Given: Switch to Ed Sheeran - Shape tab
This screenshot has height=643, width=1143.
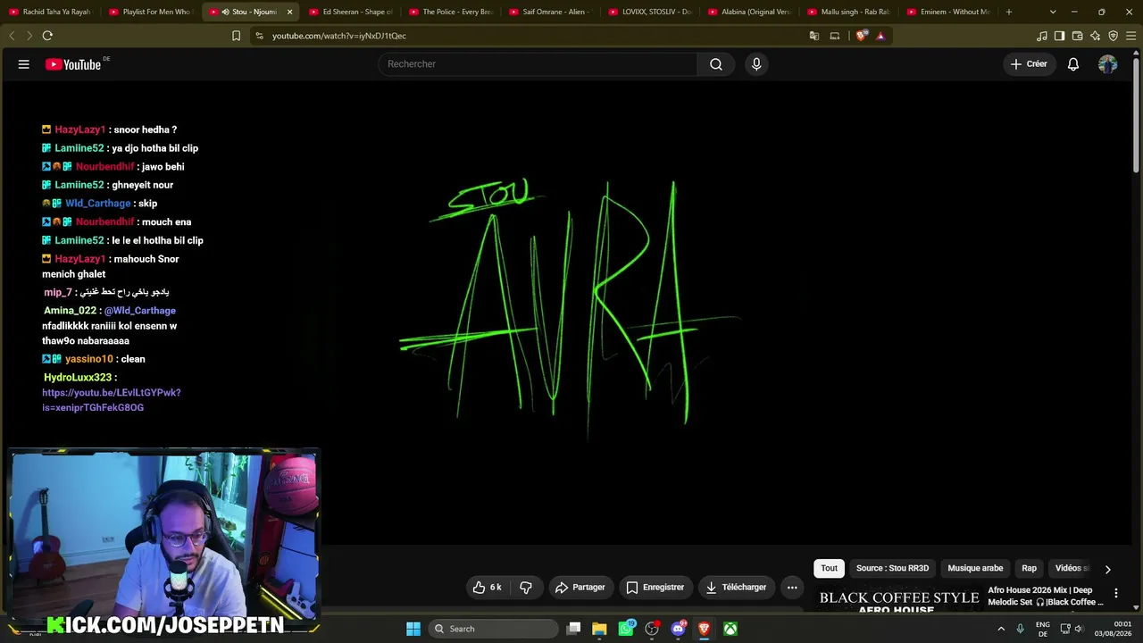Looking at the screenshot, I should pos(350,12).
